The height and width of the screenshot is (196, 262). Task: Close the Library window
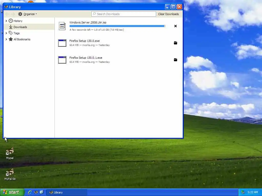point(179,7)
